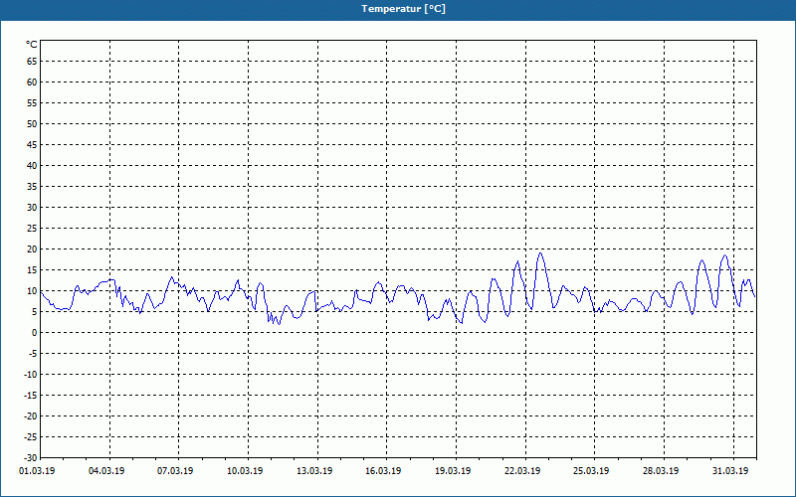796x497 pixels.
Task: Click the -20 y-axis label
Action: coord(31,415)
